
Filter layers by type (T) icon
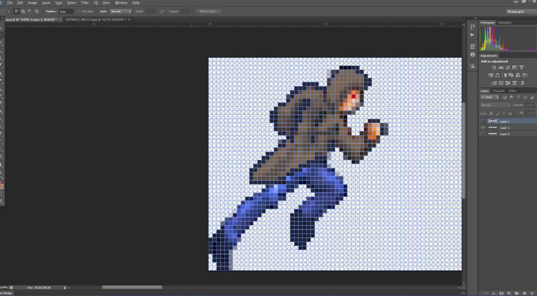[518, 97]
